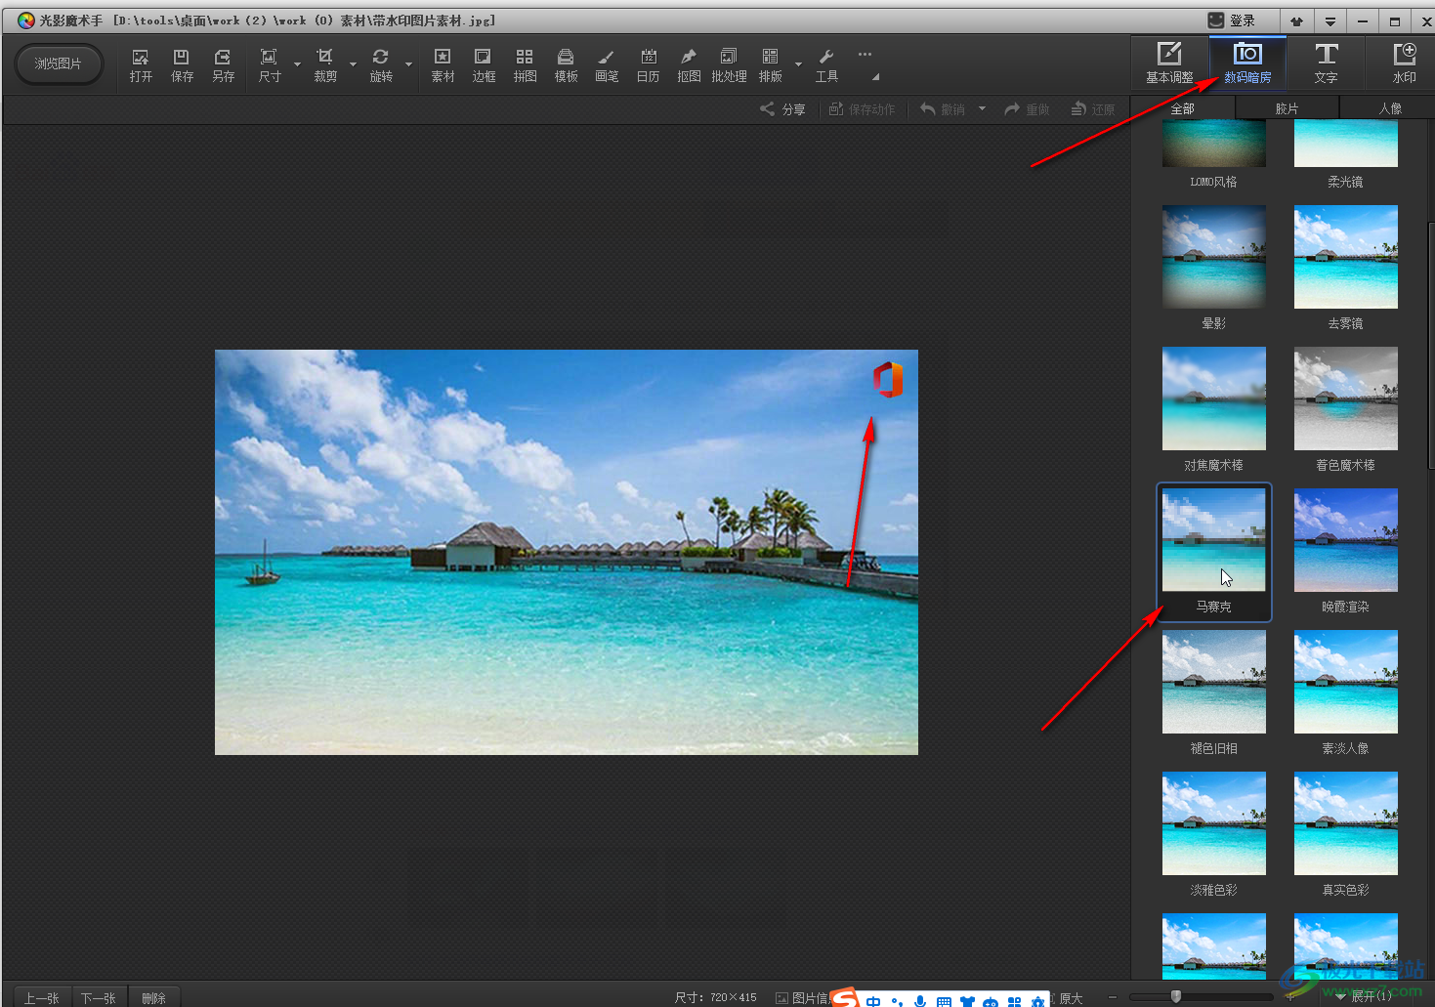This screenshot has width=1435, height=1007.
Task: Expand the 展开(1) panel
Action: pos(1366,996)
